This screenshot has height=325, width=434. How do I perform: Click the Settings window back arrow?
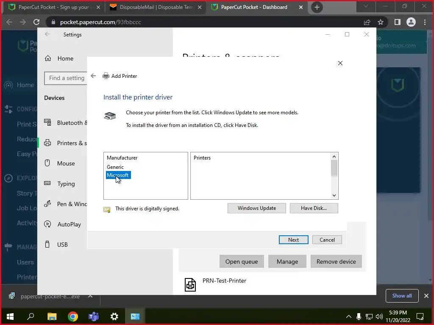pyautogui.click(x=47, y=34)
